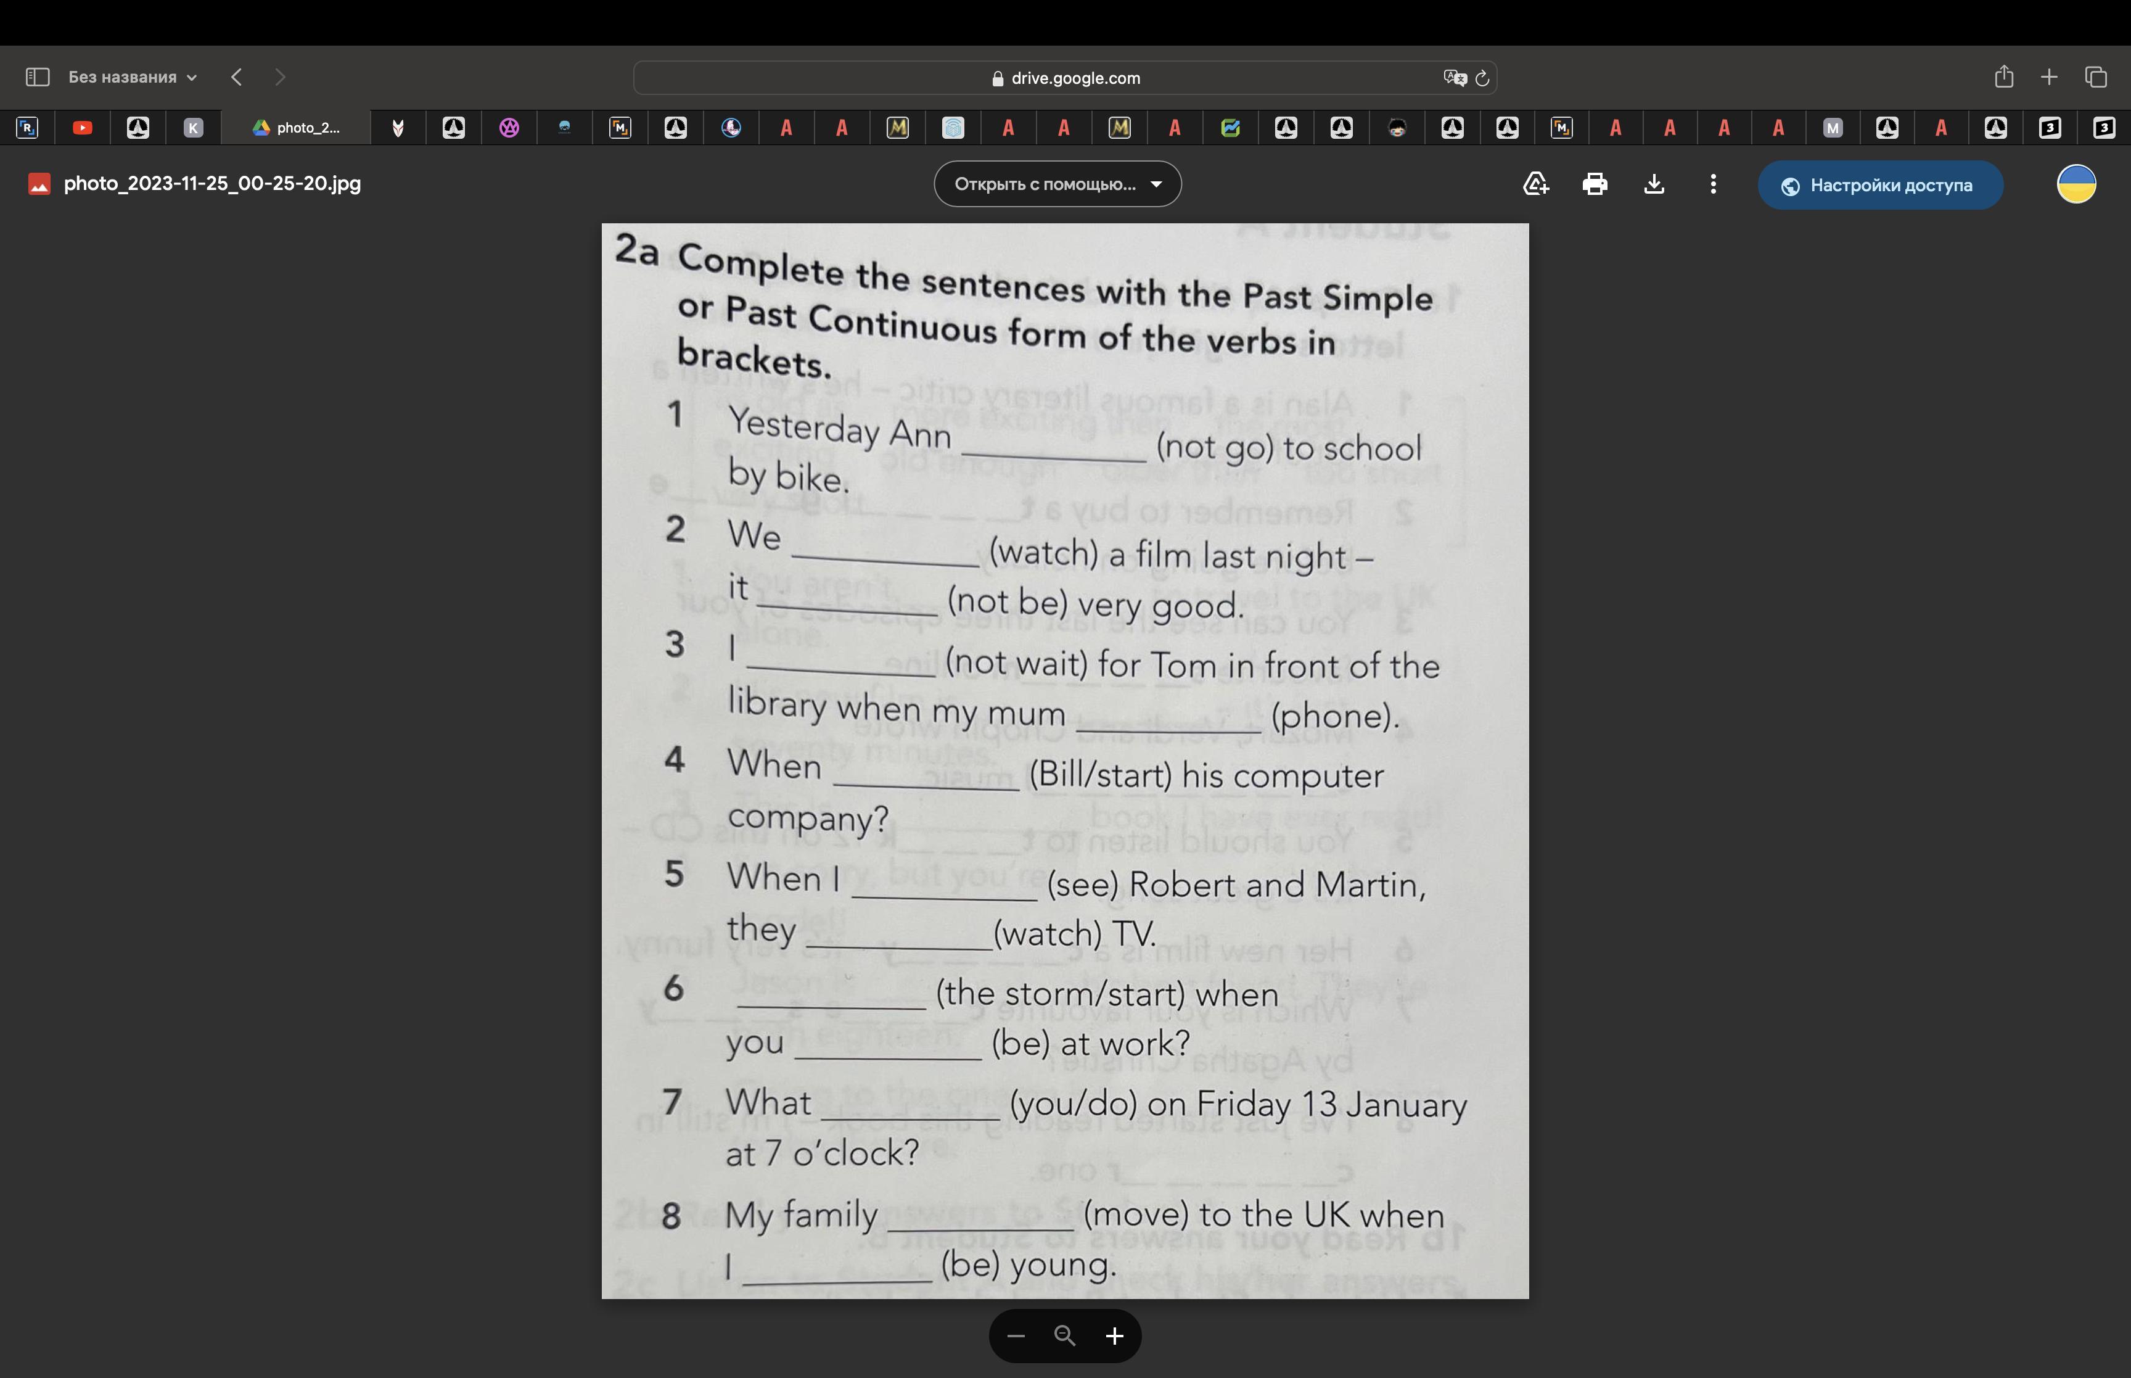Image resolution: width=2131 pixels, height=1378 pixels.
Task: Click the drive.google.com address field
Action: click(x=1064, y=78)
